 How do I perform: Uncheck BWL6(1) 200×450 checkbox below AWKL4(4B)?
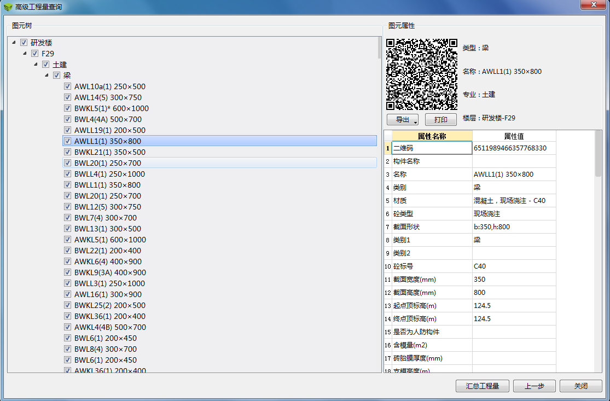tap(67, 338)
